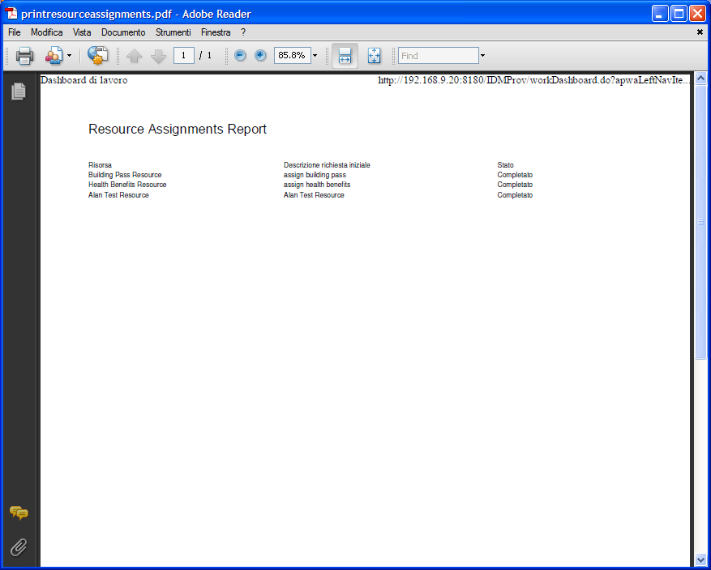
Task: Close the Adobe Reader window
Action: 697,14
